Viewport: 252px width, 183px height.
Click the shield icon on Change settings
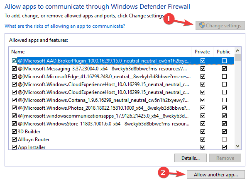(203, 26)
